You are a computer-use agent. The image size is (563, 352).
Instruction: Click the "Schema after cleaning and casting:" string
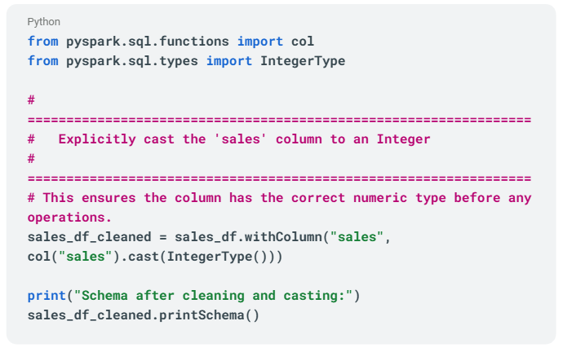[213, 295]
